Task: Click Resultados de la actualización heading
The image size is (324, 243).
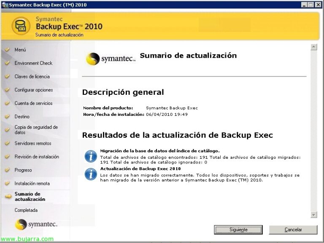Action: click(178, 135)
